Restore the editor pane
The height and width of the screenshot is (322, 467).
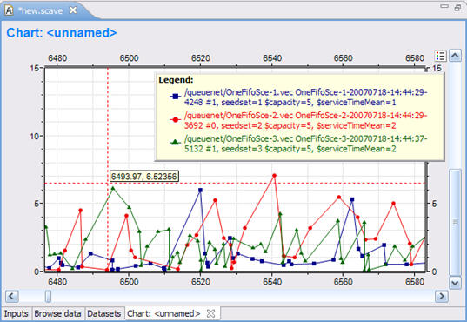click(x=457, y=8)
